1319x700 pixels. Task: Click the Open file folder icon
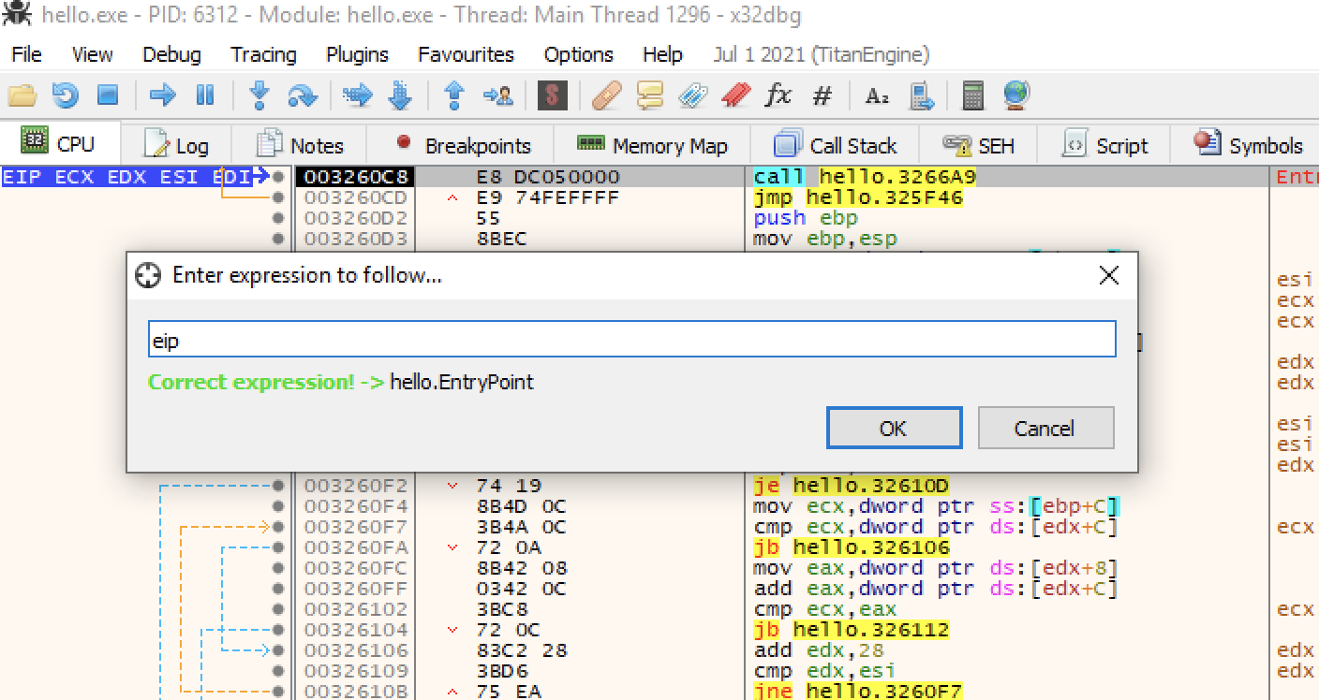click(x=22, y=95)
